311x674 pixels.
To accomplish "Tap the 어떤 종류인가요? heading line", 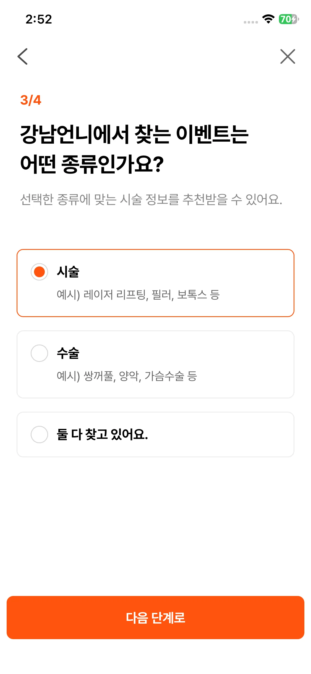I will 92,164.
